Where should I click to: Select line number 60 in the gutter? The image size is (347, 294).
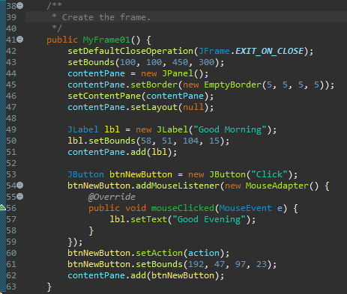click(11, 253)
